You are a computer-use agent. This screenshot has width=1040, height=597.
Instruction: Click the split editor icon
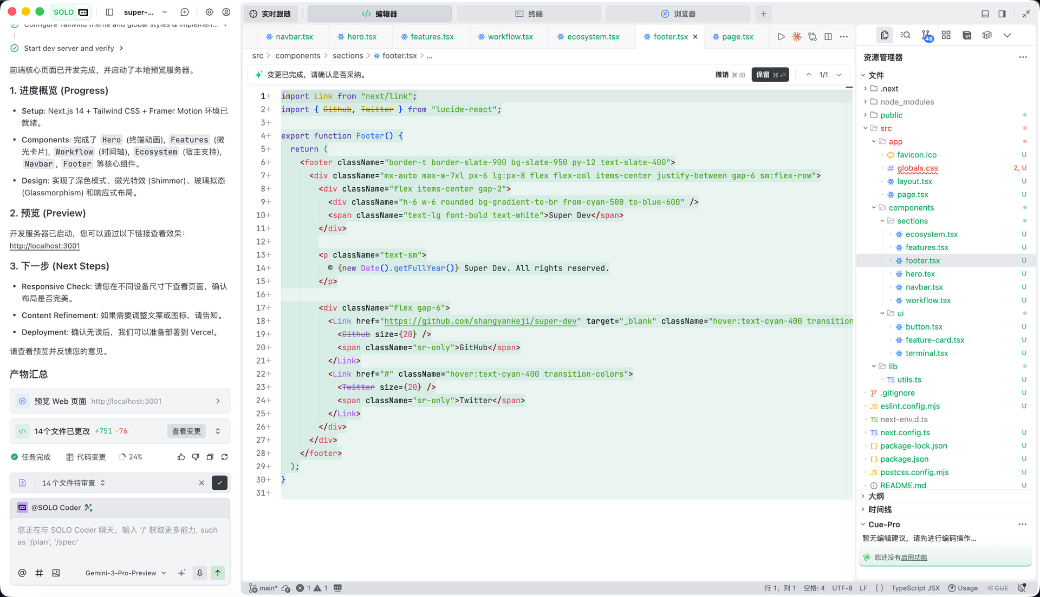(828, 37)
